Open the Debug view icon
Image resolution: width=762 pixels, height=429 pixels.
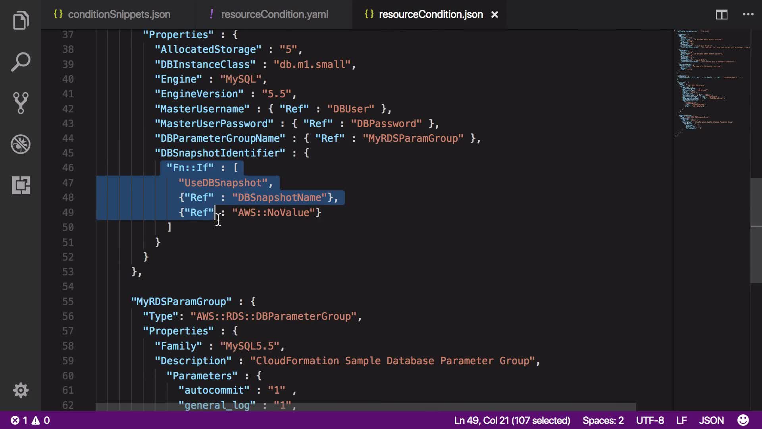tap(21, 144)
